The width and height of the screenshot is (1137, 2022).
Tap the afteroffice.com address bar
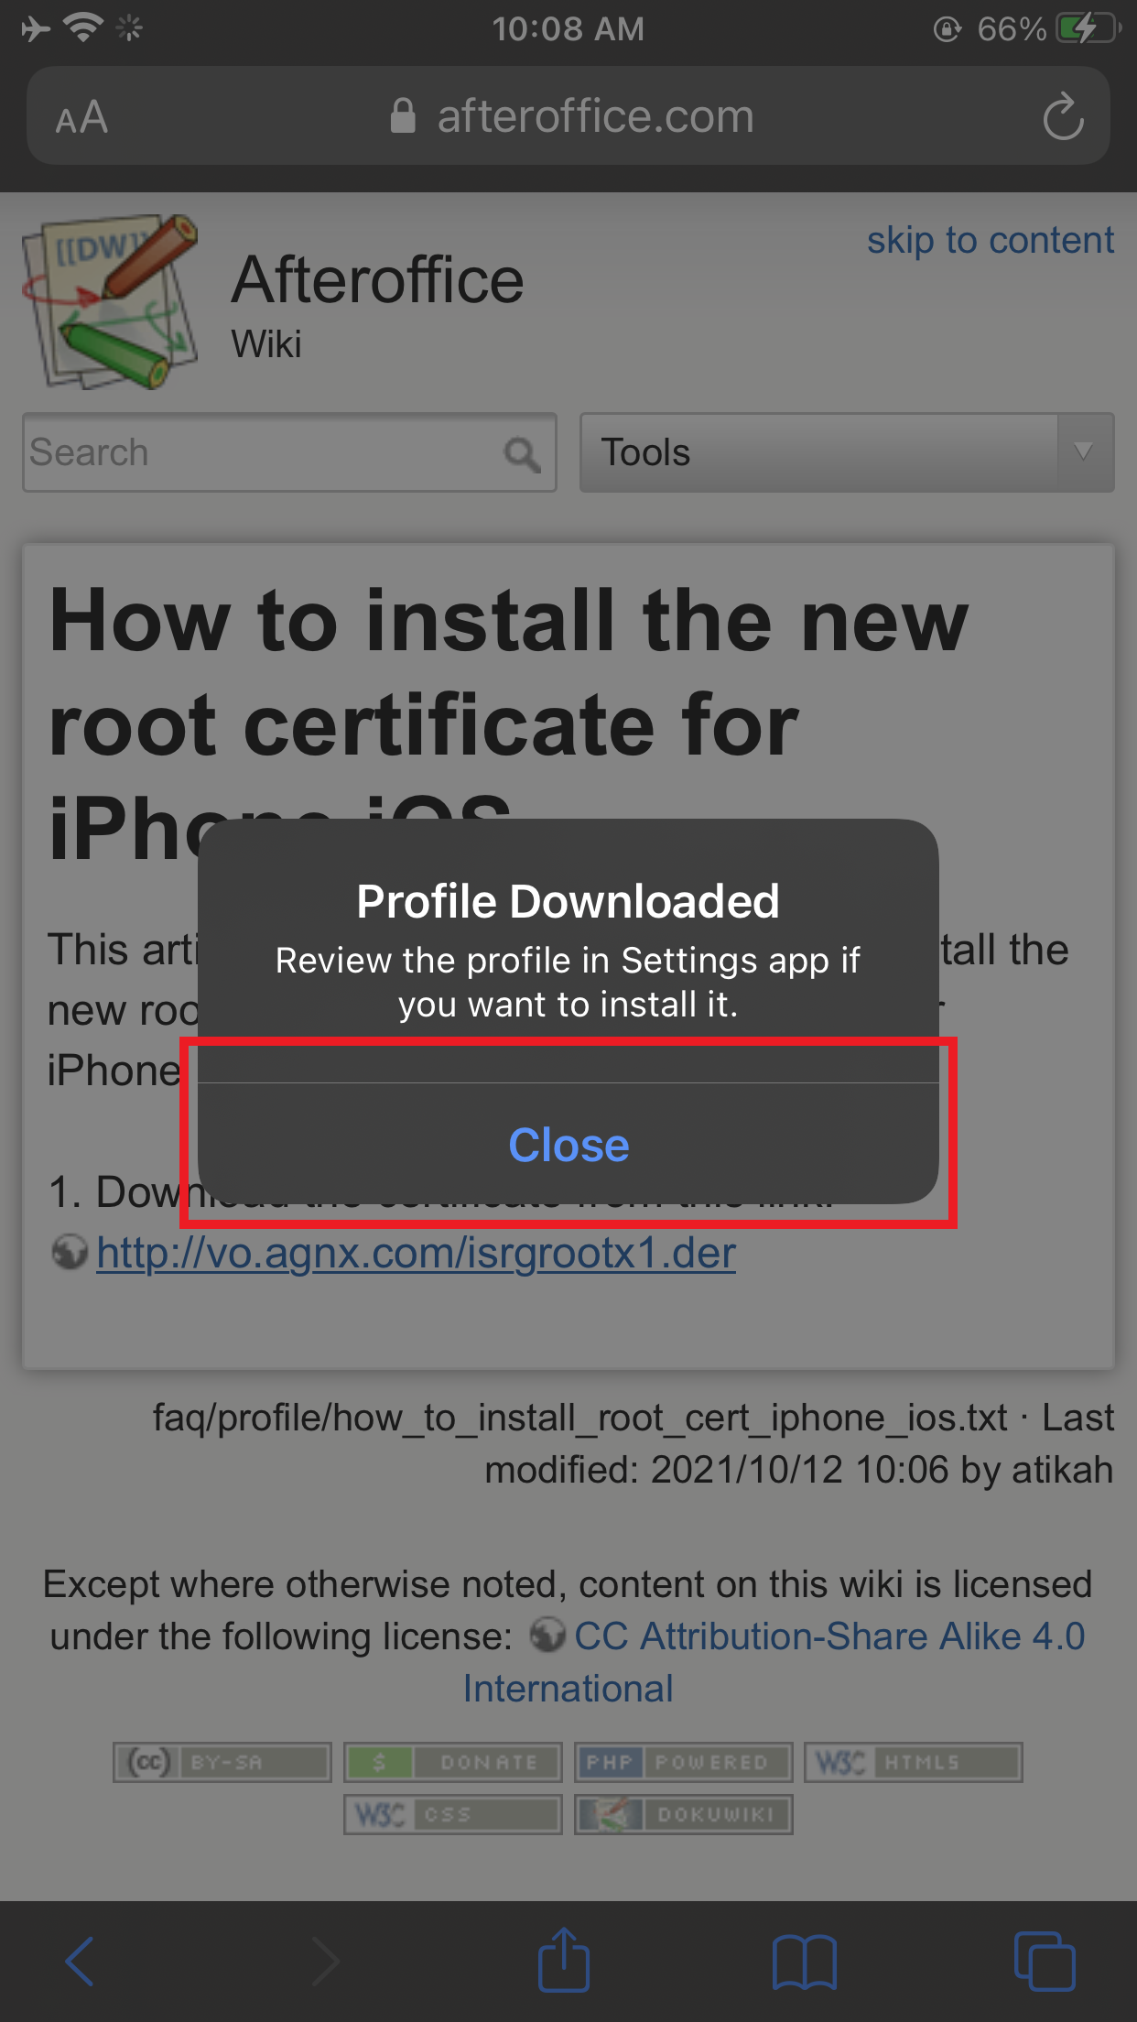(x=568, y=116)
